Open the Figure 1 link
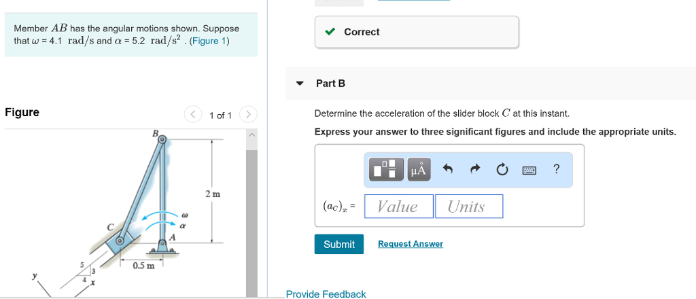The width and height of the screenshot is (696, 299). coord(208,41)
